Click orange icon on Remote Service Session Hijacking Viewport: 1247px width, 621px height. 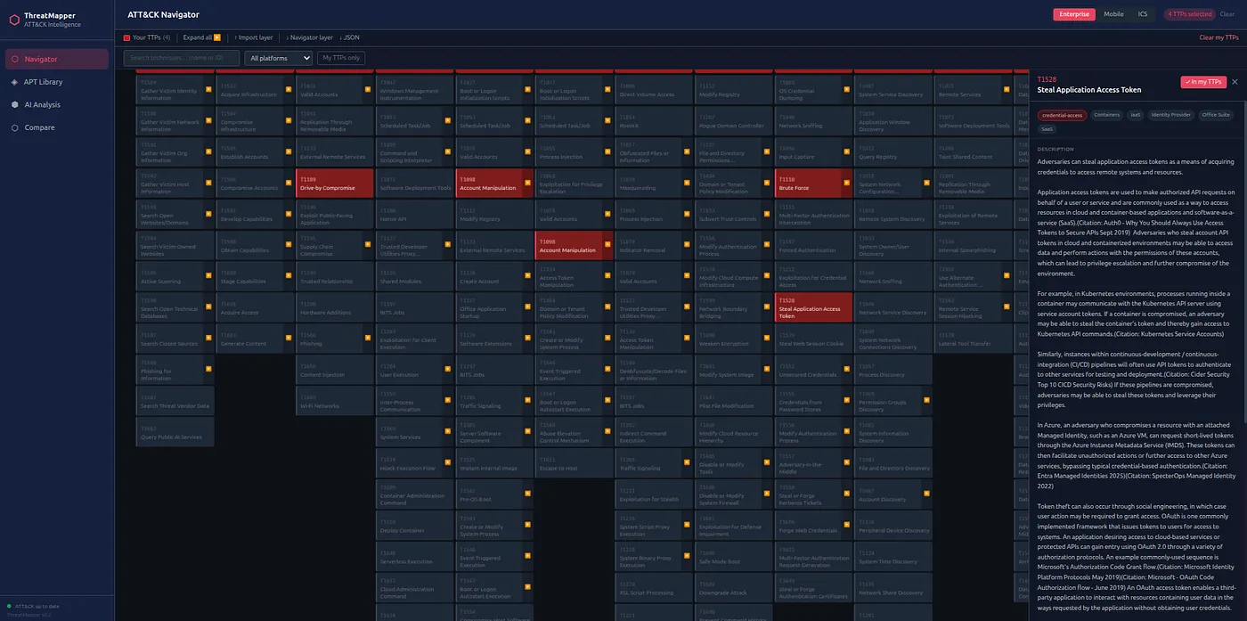pos(1005,308)
